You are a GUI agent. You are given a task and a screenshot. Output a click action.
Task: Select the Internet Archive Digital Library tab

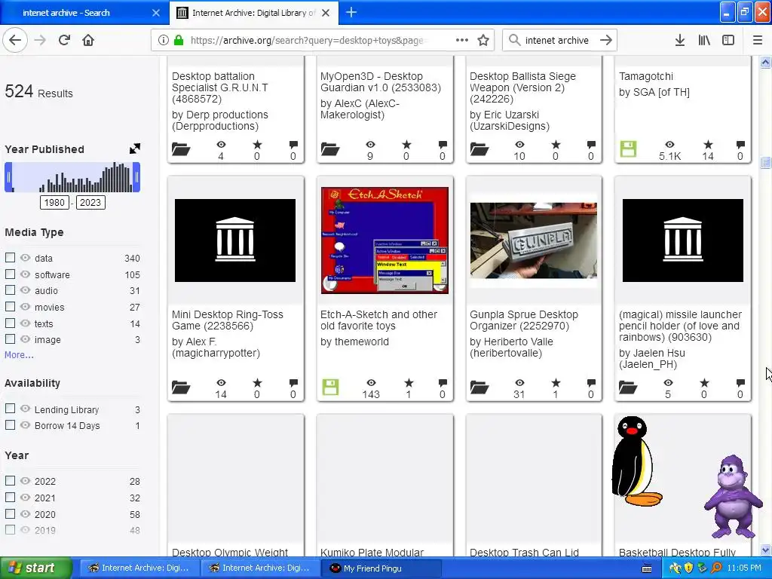[x=253, y=13]
